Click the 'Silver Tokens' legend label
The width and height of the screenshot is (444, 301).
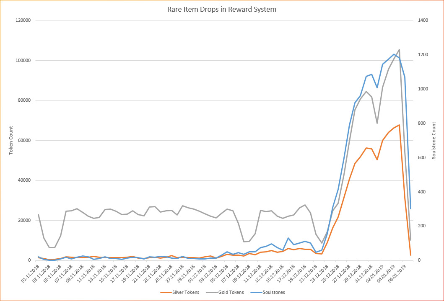tap(185, 292)
